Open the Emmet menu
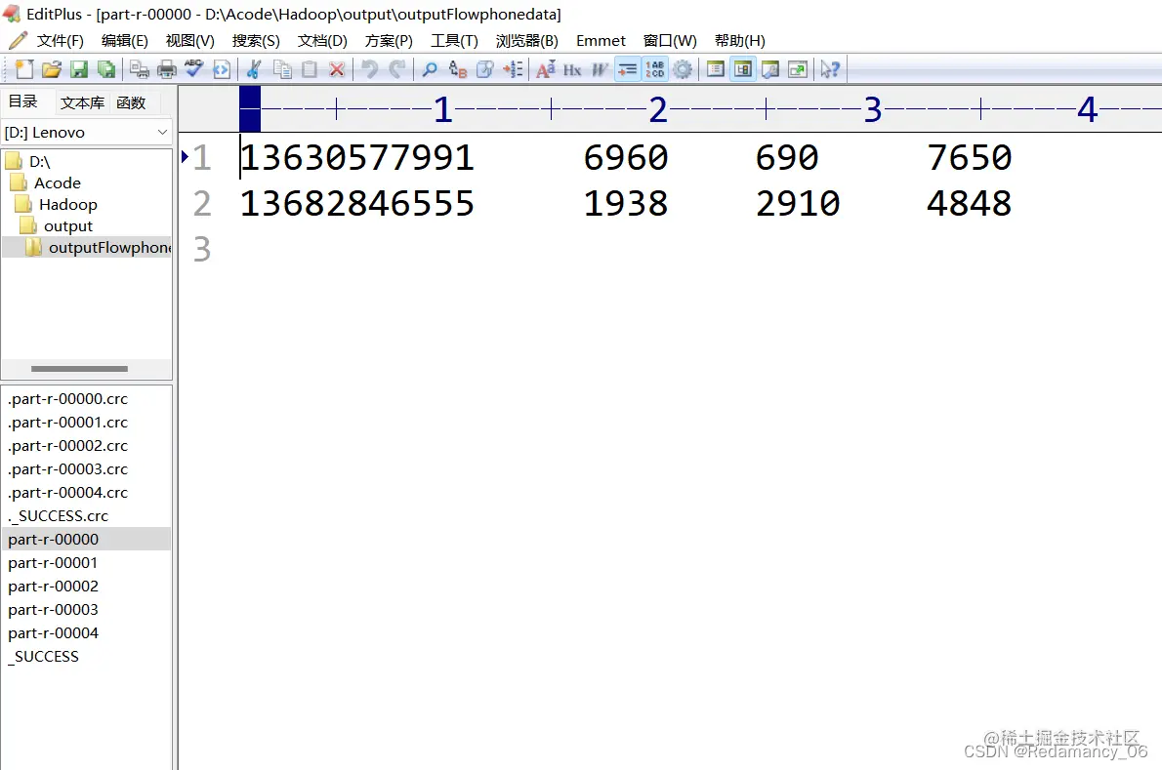The image size is (1162, 770). (601, 41)
